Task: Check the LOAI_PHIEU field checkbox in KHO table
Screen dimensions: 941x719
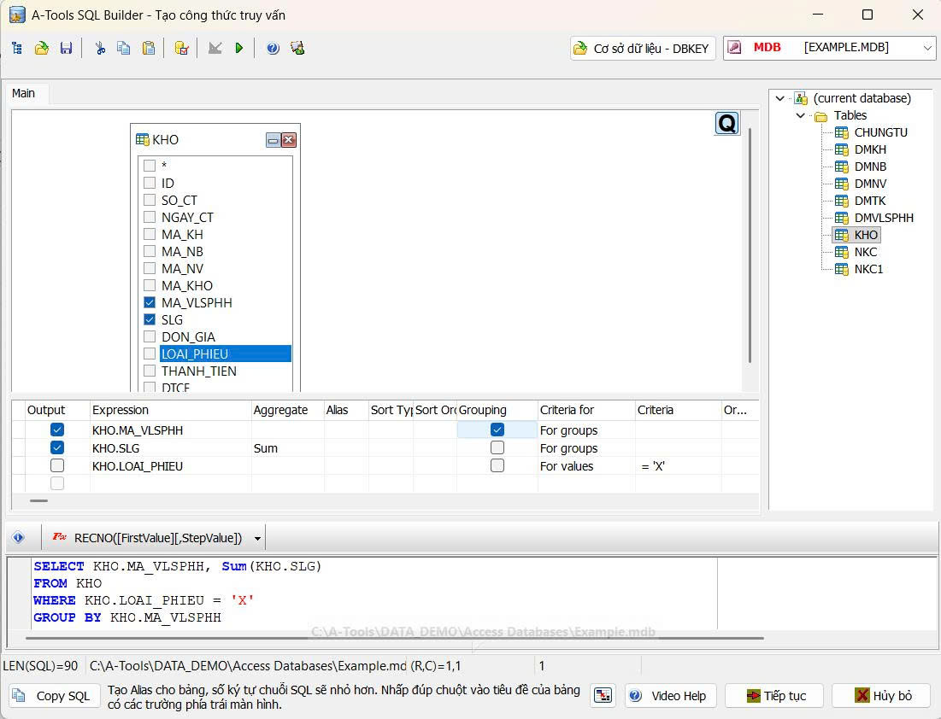Action: tap(150, 354)
